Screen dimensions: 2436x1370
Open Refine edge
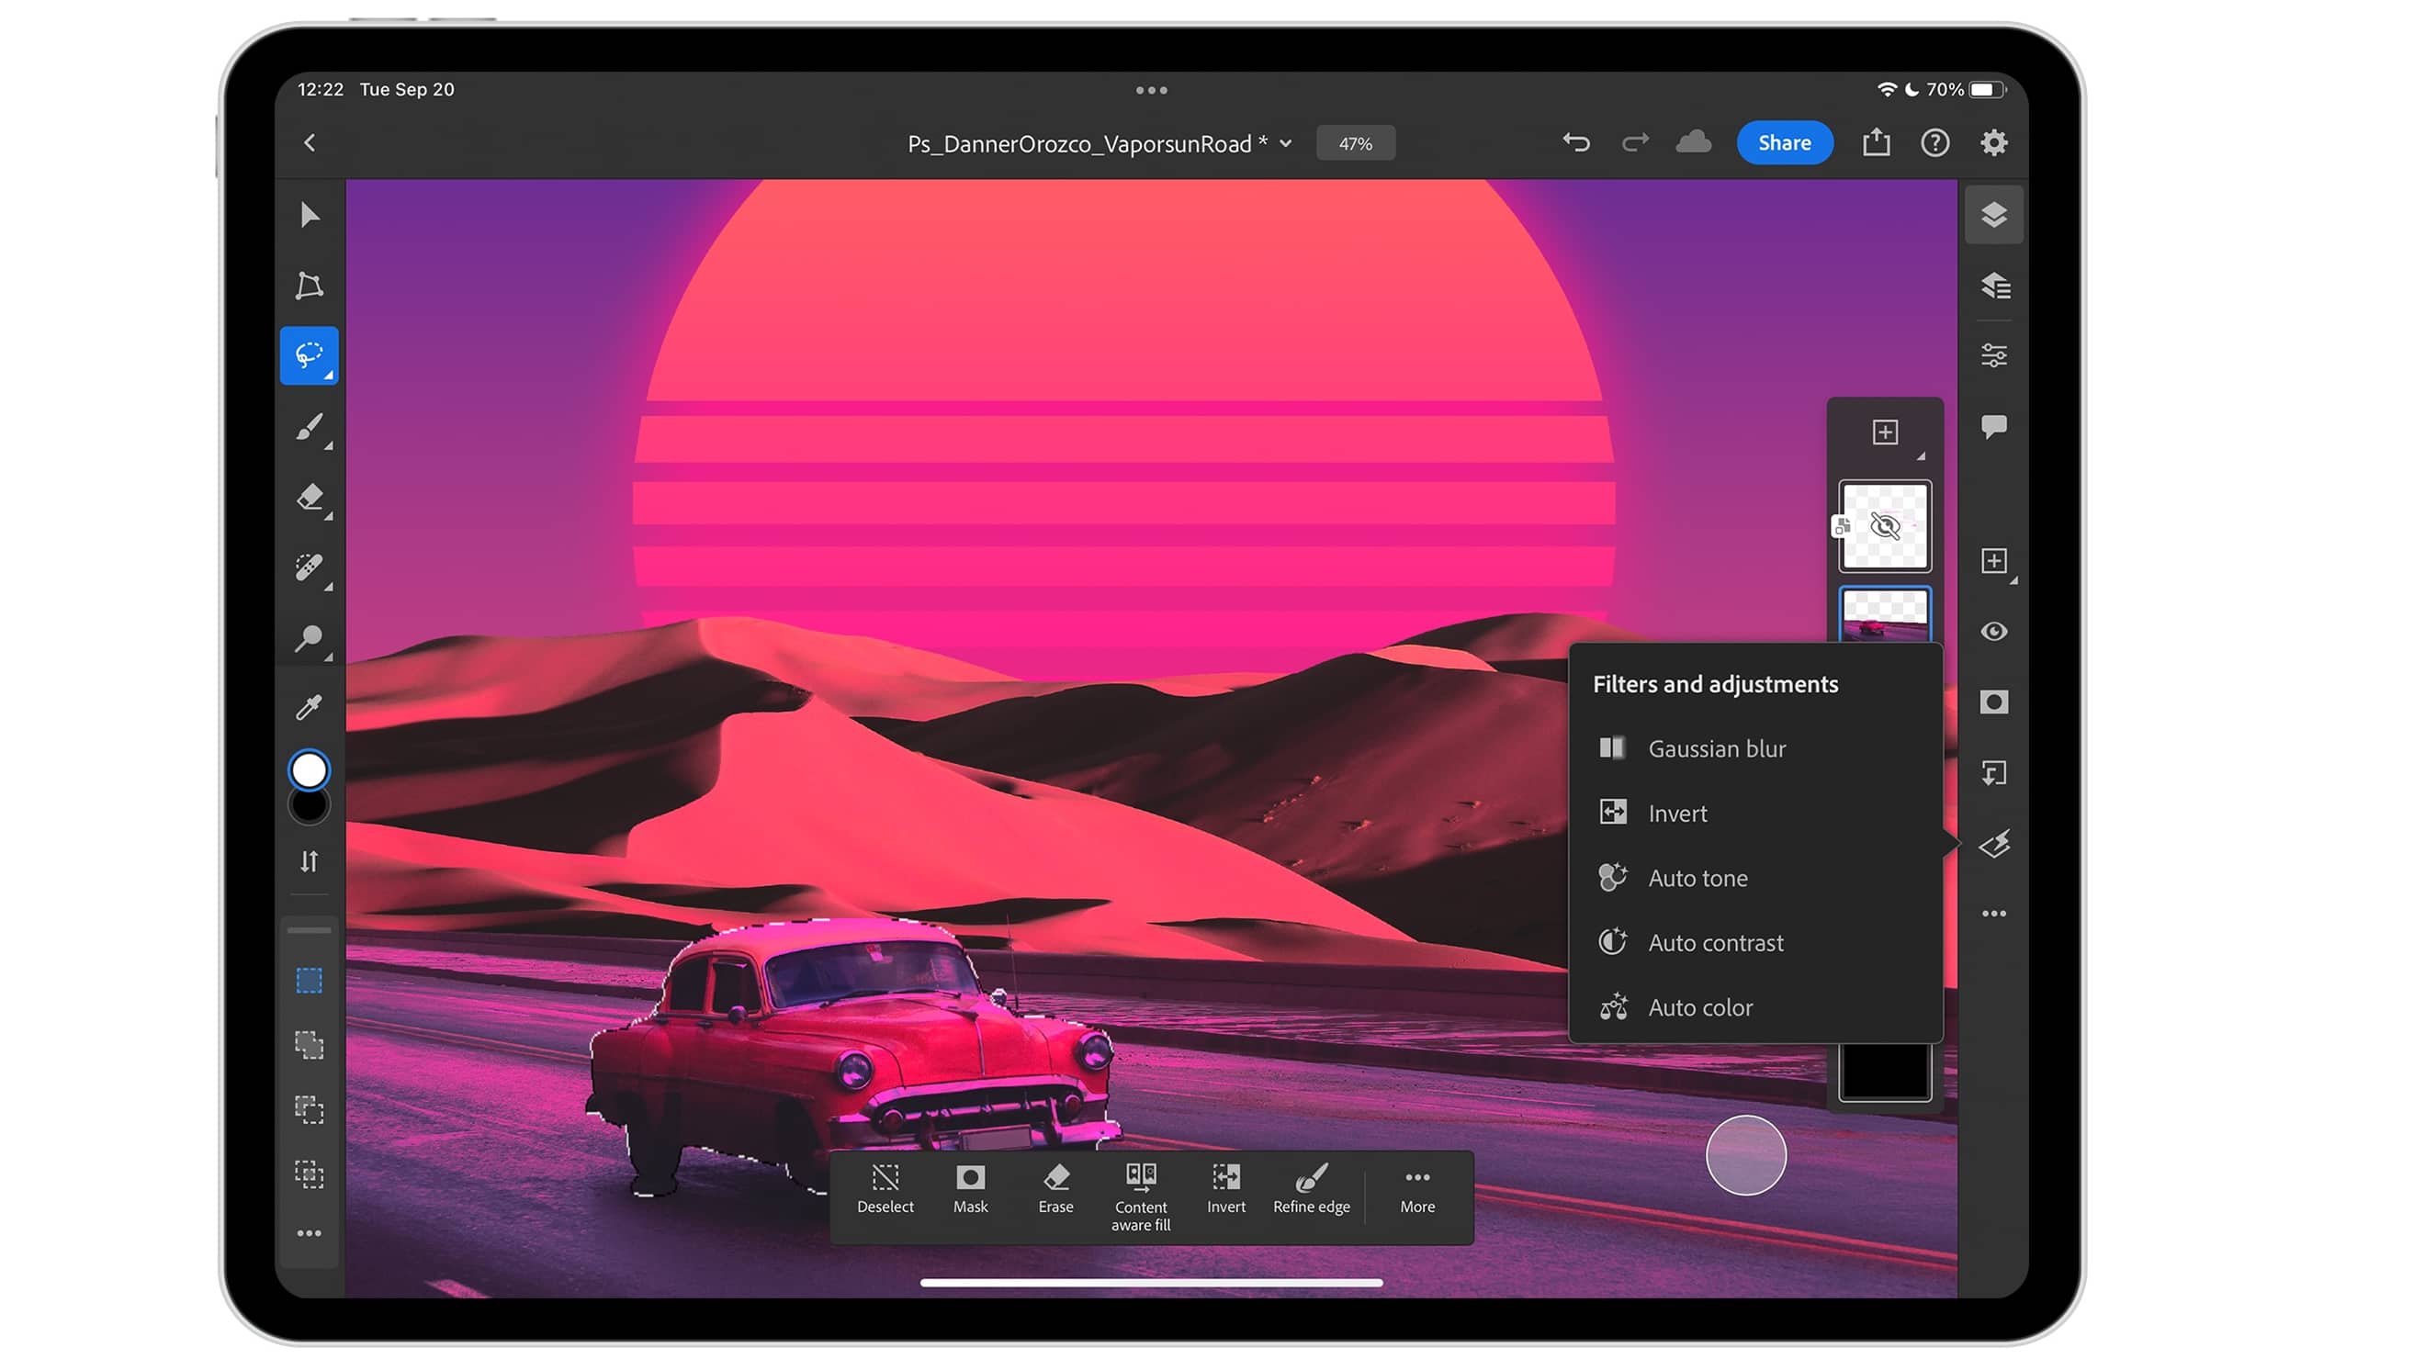coord(1312,1189)
